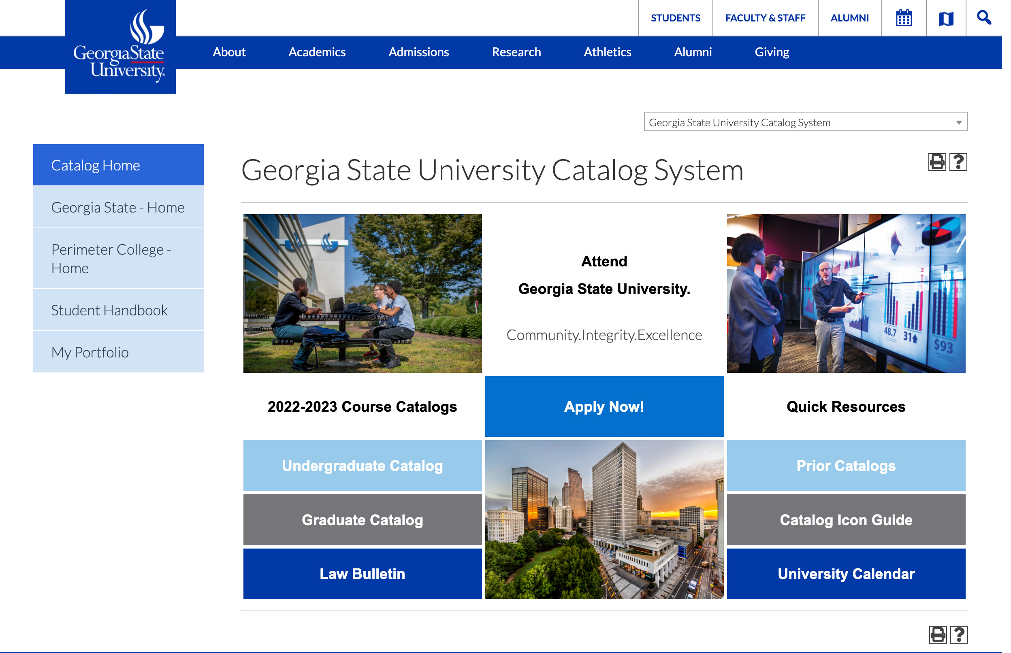Image resolution: width=1011 pixels, height=653 pixels.
Task: Expand the Admissions navigation menu item
Action: 418,51
